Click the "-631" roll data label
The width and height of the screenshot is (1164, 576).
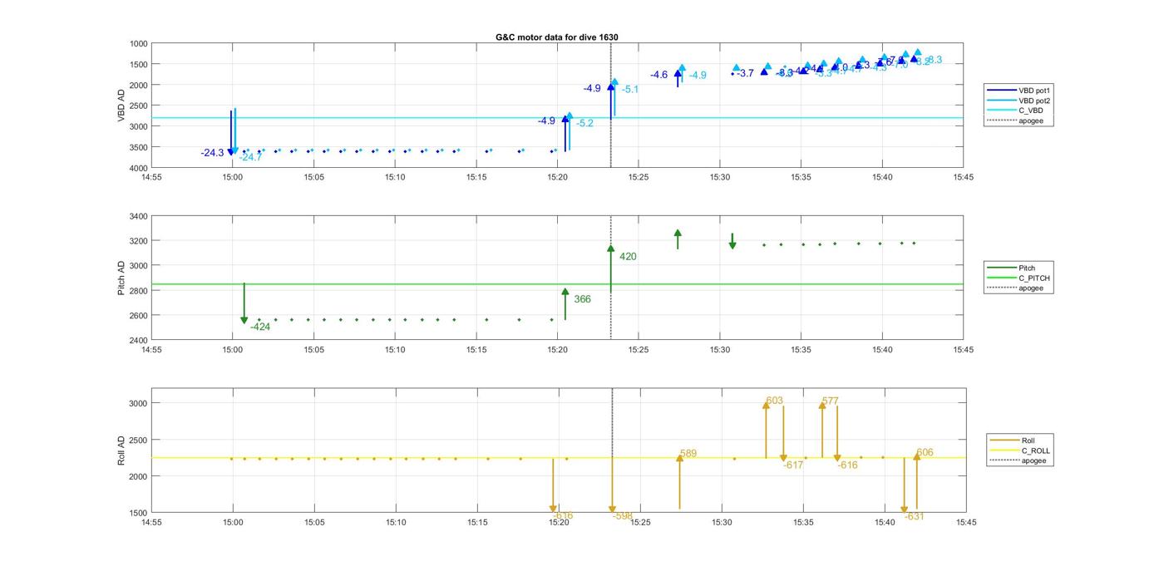click(x=915, y=516)
